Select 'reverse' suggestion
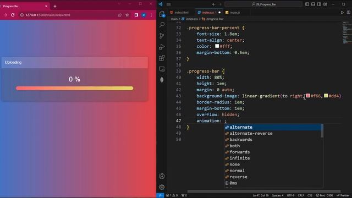The width and height of the screenshot is (352, 198). tap(273, 177)
